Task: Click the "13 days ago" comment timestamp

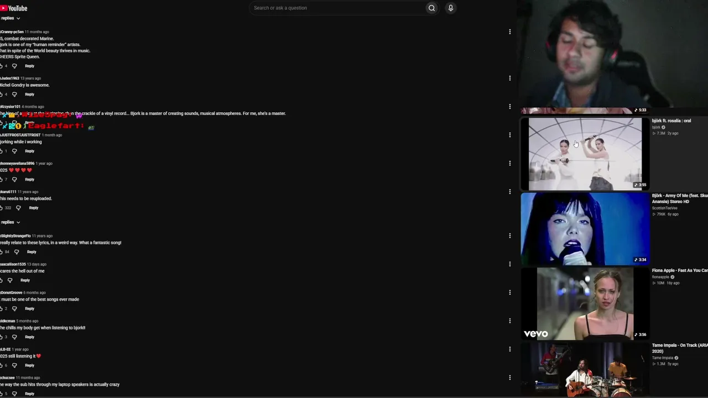Action: click(x=37, y=264)
